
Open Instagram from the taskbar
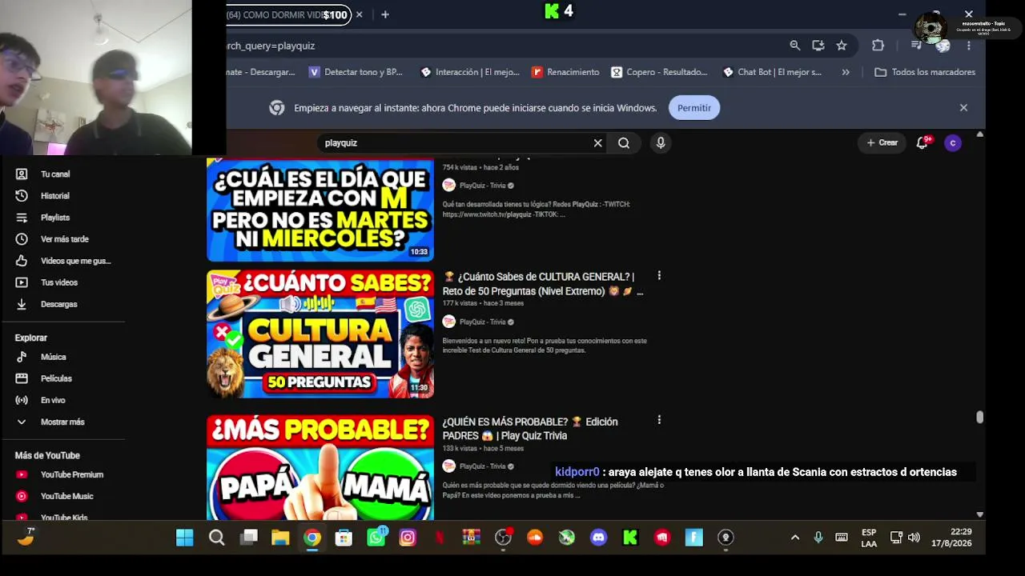click(x=408, y=538)
